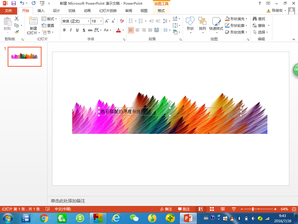
Task: Click the Cut scissors icon
Action: click(x=17, y=19)
